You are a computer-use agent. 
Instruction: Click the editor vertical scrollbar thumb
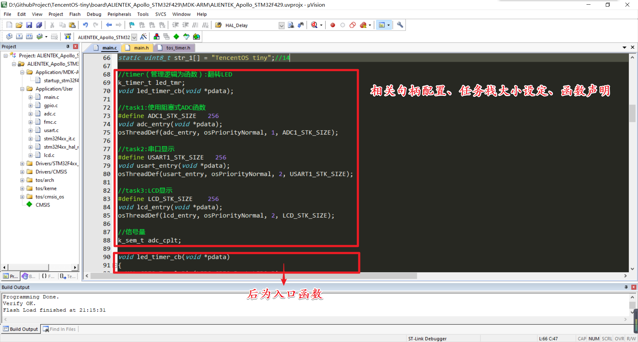(632, 113)
